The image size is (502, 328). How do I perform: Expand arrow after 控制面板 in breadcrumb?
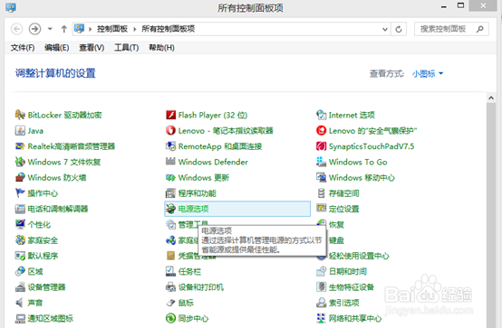pyautogui.click(x=135, y=30)
